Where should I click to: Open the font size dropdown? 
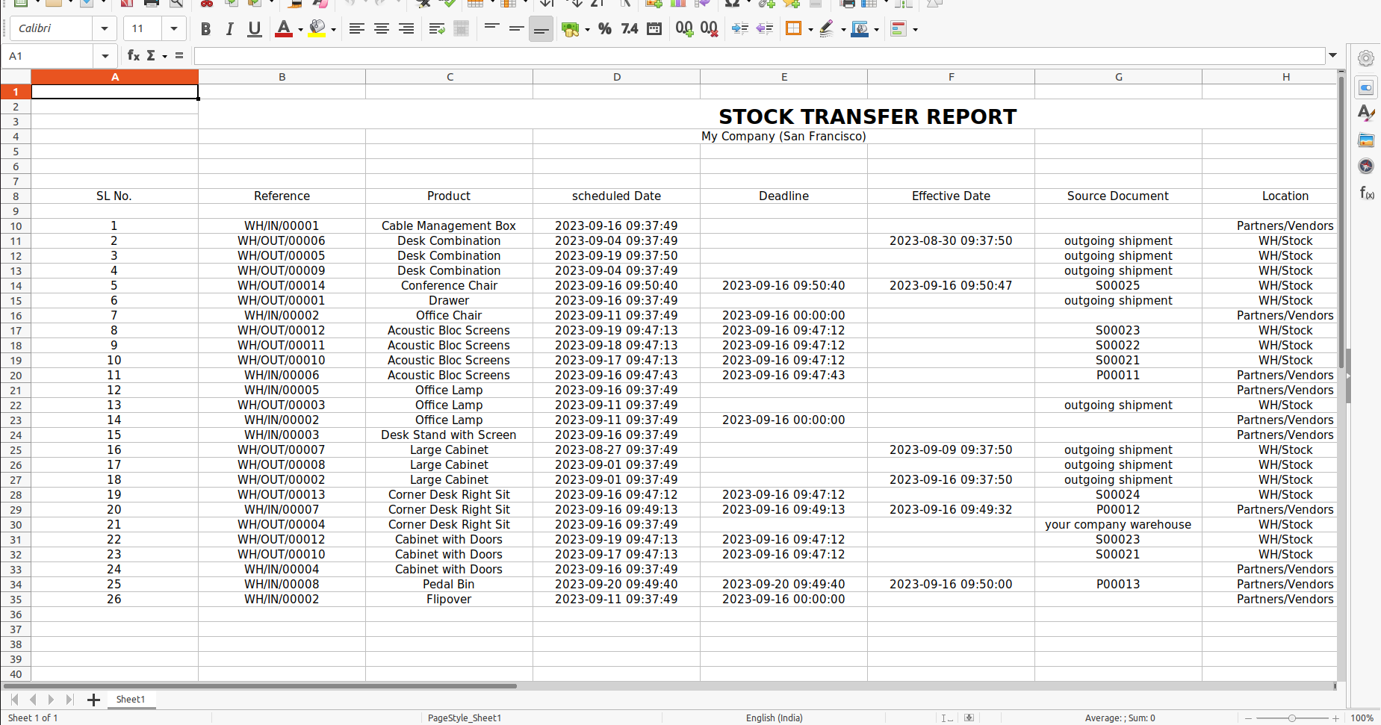point(173,29)
